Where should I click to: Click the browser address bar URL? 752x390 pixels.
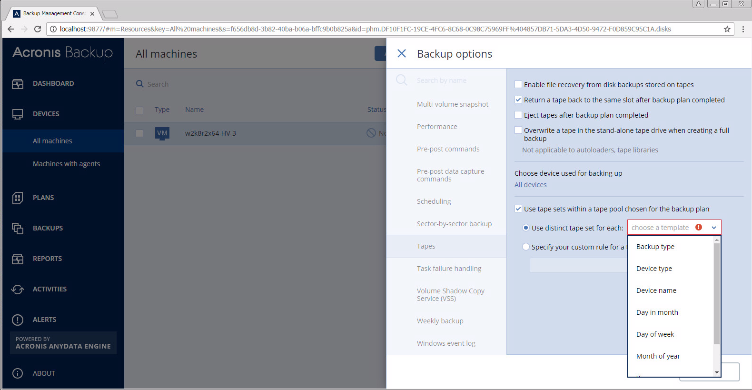(x=365, y=29)
